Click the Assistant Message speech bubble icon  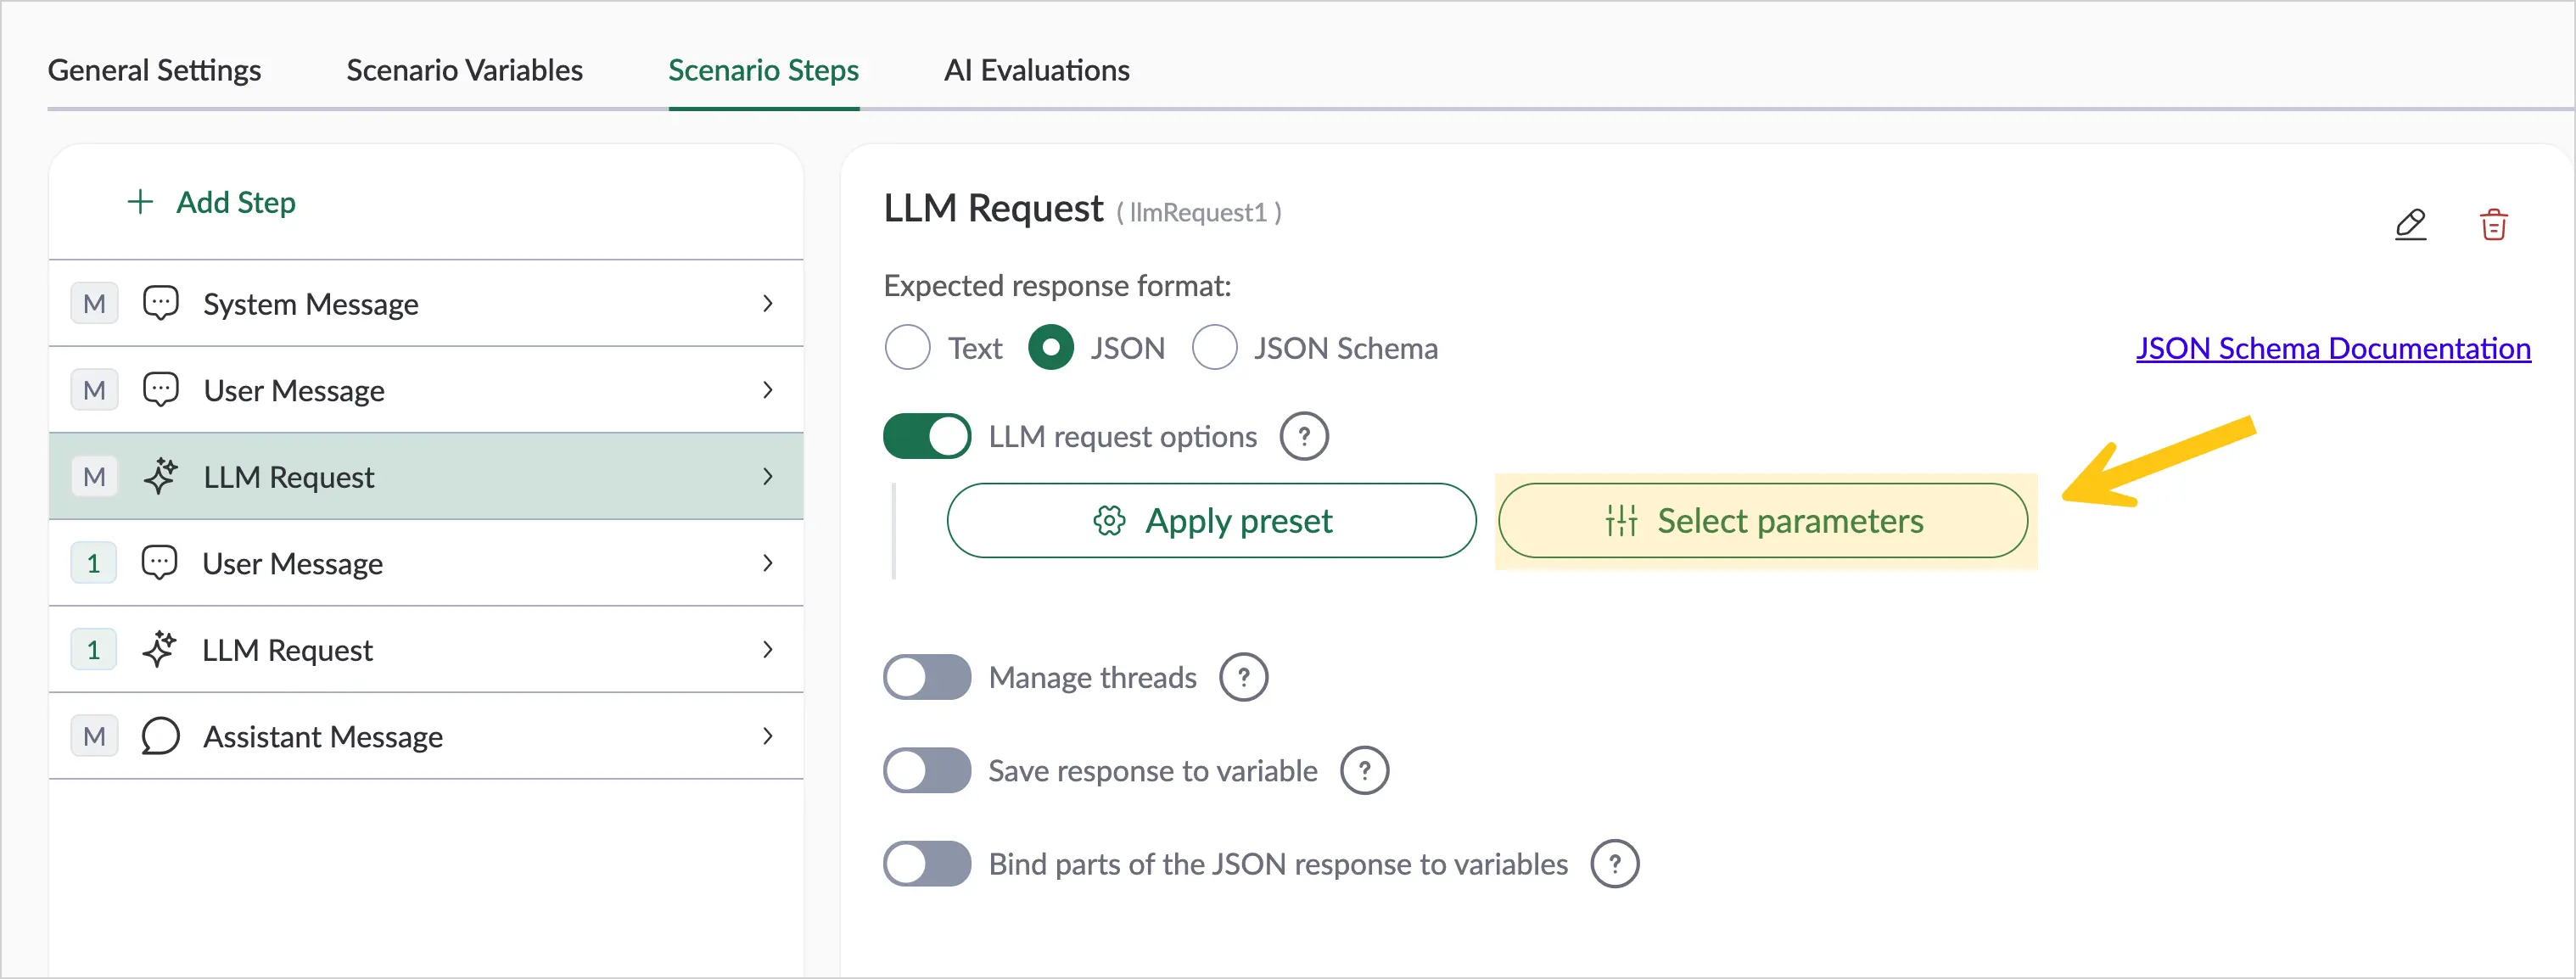(160, 736)
